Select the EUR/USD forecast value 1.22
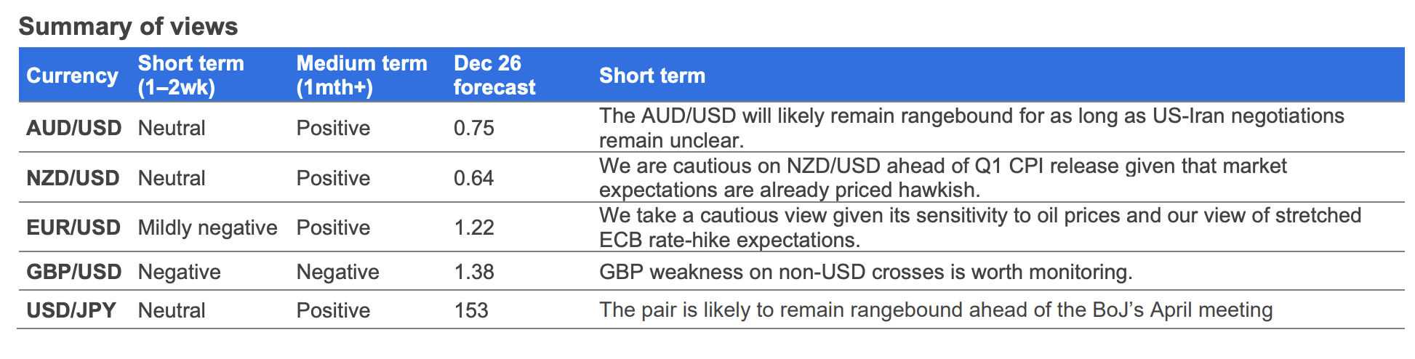The image size is (1415, 359). 473,227
